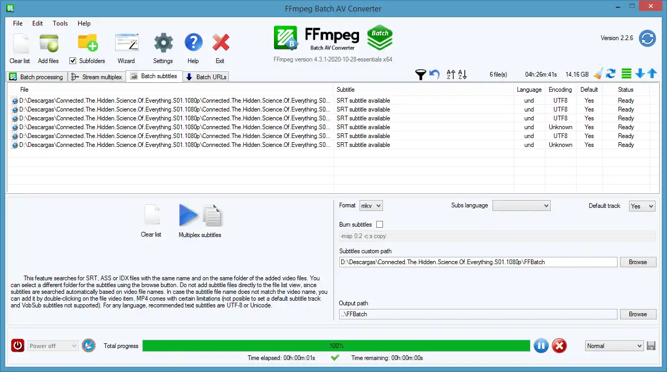Click the Encoding column header

point(560,90)
